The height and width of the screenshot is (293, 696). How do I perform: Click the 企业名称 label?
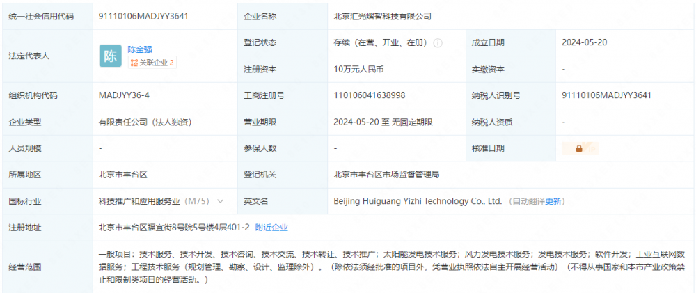click(260, 17)
